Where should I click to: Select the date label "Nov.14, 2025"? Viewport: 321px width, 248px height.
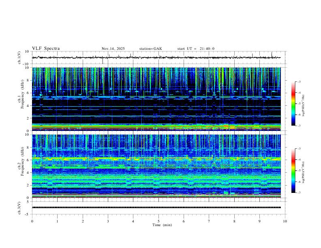(113, 49)
